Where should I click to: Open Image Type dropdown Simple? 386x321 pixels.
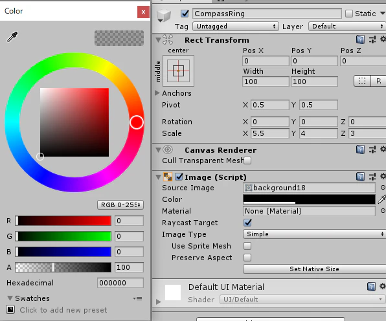[x=314, y=234]
